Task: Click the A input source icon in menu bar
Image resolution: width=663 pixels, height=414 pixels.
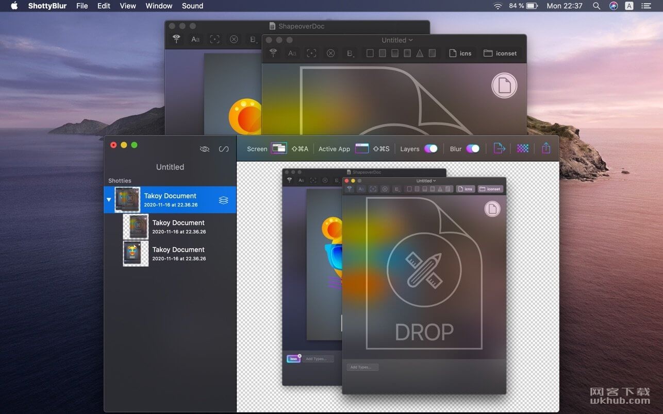Action: pyautogui.click(x=629, y=6)
